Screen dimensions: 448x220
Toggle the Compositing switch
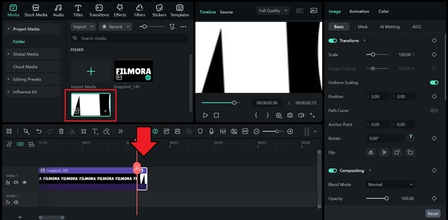coord(333,171)
